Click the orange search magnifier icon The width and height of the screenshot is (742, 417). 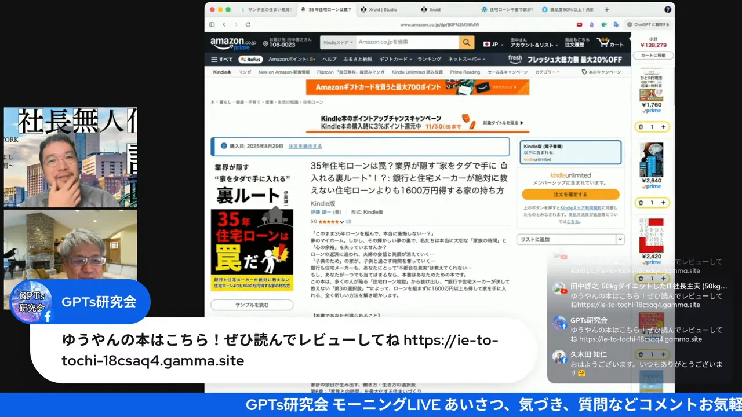click(466, 42)
